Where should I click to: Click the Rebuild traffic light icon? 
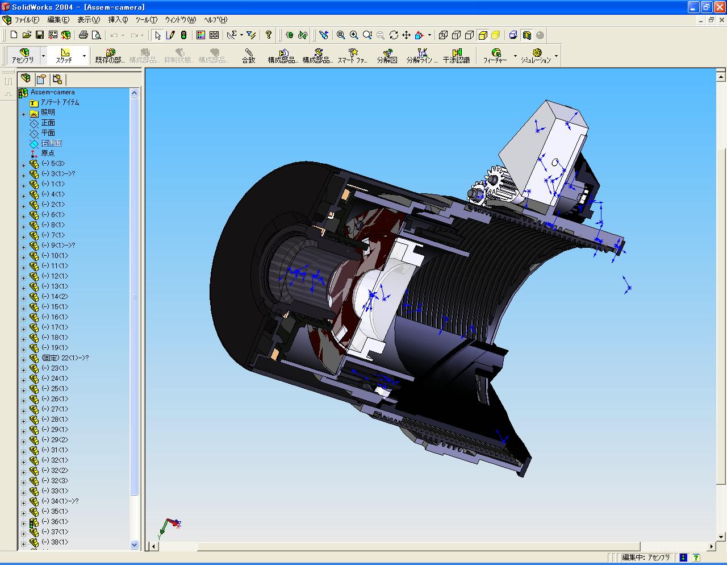pyautogui.click(x=184, y=35)
